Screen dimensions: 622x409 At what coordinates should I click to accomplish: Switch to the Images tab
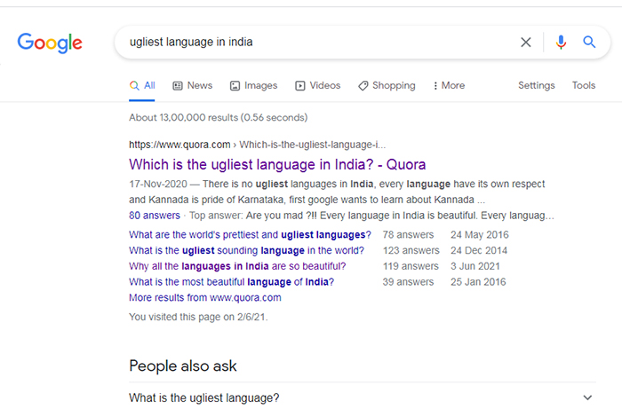[x=253, y=85]
